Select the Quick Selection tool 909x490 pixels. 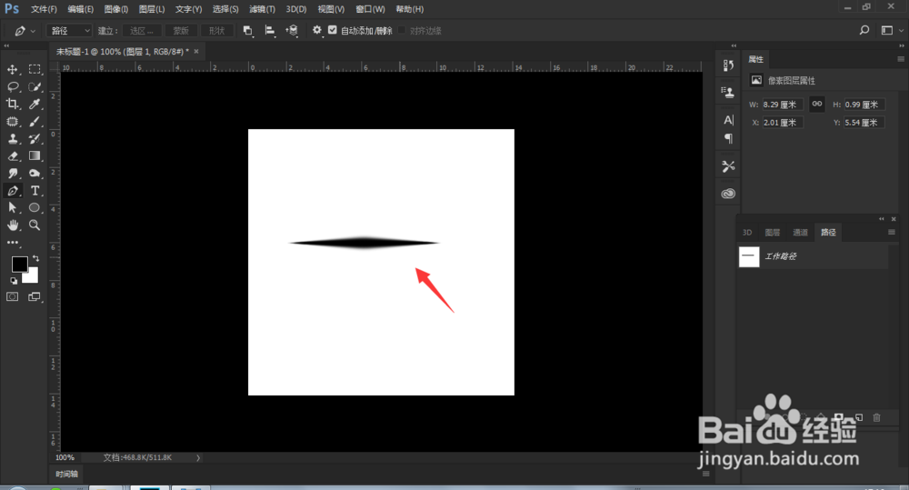point(35,87)
